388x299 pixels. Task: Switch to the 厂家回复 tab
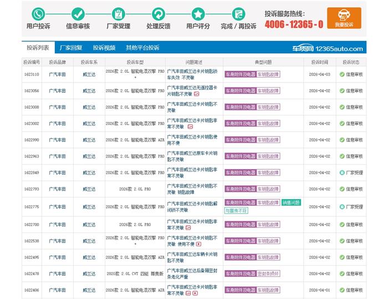click(71, 48)
